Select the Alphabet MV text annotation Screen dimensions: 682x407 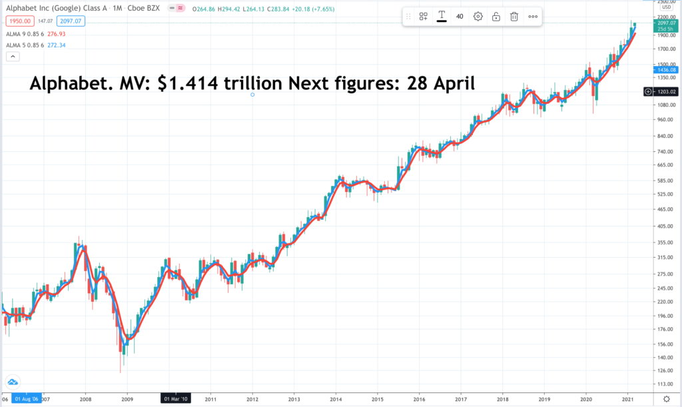coord(252,83)
